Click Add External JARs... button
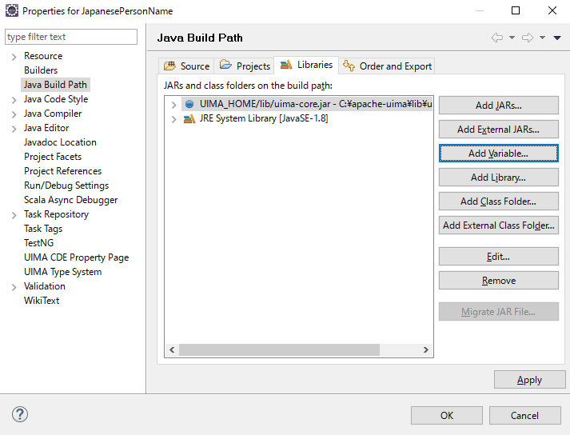This screenshot has width=570, height=435. 498,129
